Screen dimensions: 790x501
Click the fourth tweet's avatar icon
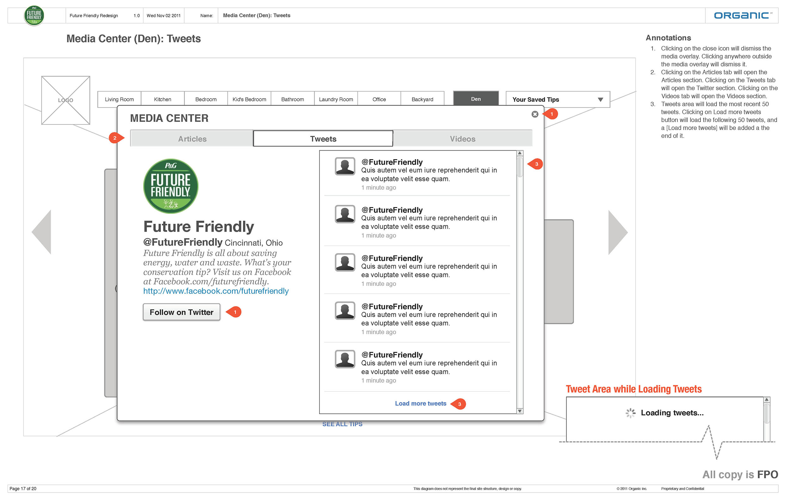click(345, 310)
